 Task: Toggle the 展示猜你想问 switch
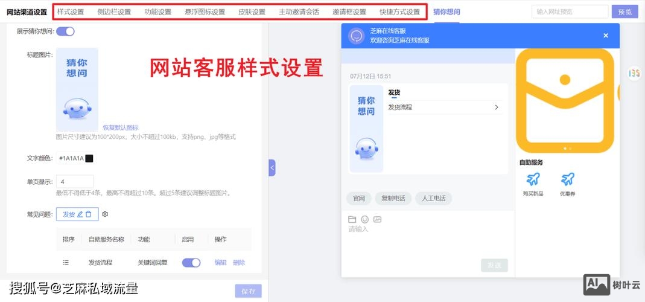click(x=65, y=31)
